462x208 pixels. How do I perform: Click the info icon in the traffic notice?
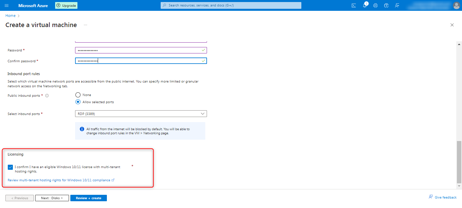point(82,129)
